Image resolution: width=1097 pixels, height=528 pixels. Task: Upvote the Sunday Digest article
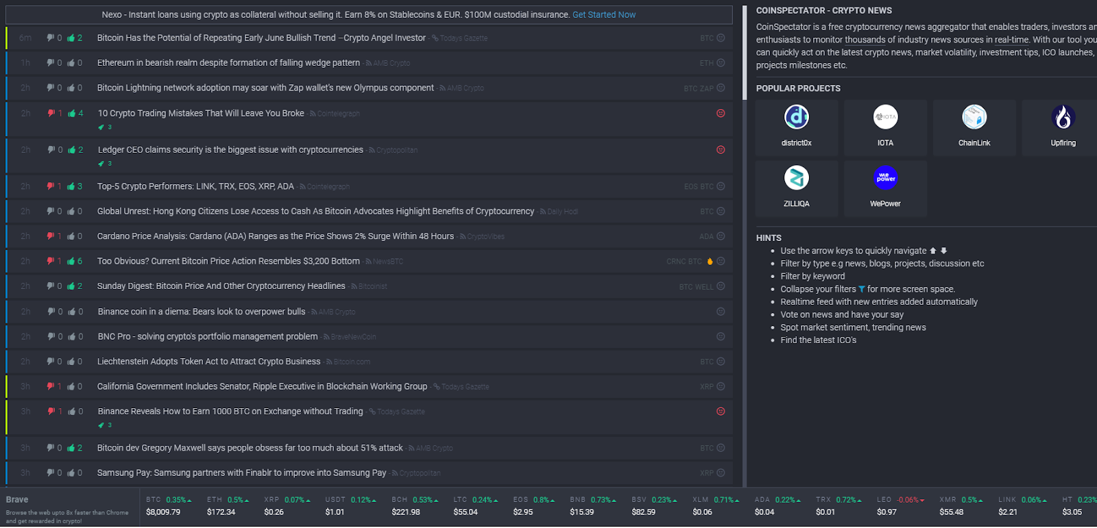pyautogui.click(x=71, y=286)
